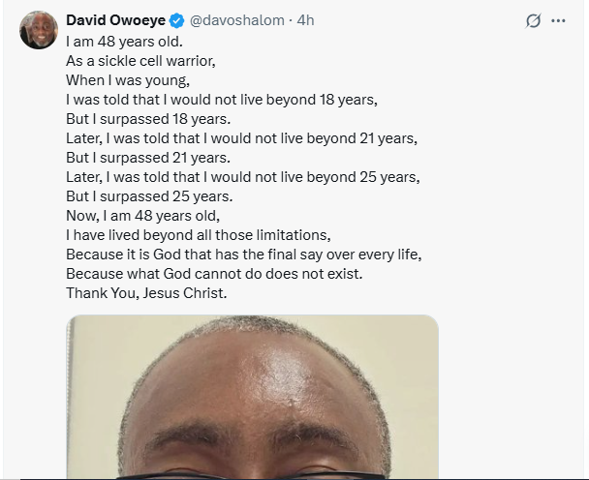The width and height of the screenshot is (589, 480).
Task: Click "would not live beyond 21 years" line
Action: point(241,138)
